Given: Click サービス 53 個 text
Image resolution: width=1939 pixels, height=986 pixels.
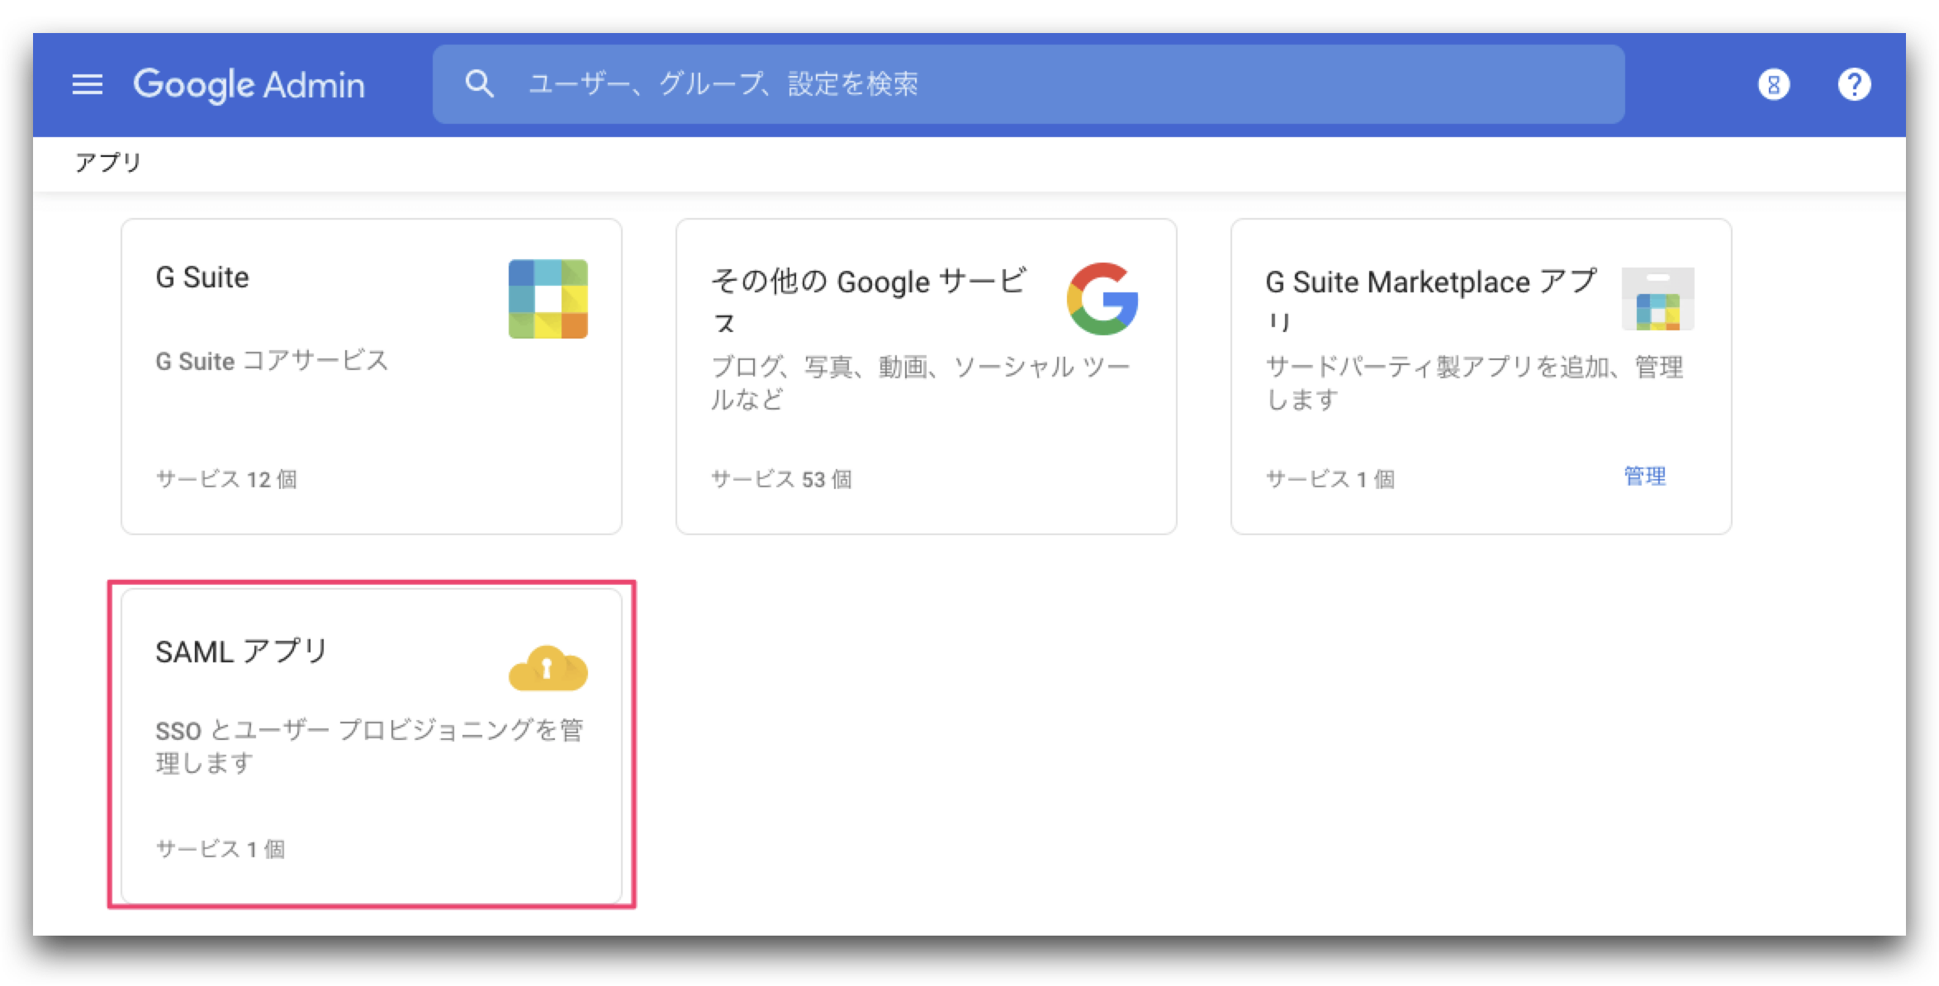Looking at the screenshot, I should [x=781, y=479].
